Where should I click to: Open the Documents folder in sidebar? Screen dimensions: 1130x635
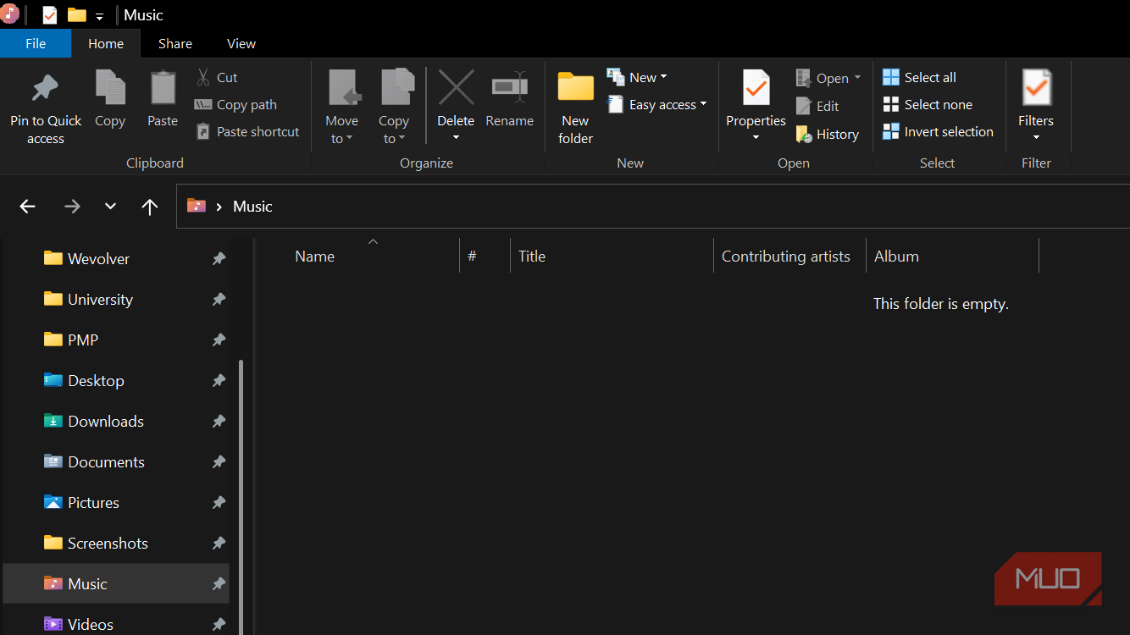(106, 462)
